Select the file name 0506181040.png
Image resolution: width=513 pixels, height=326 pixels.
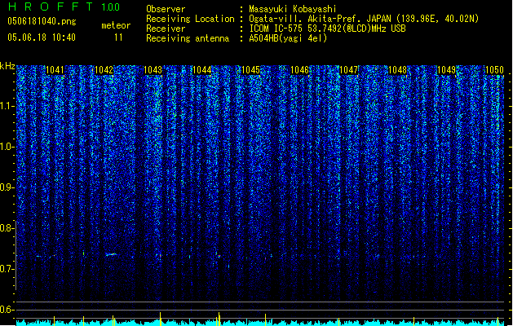(x=42, y=21)
